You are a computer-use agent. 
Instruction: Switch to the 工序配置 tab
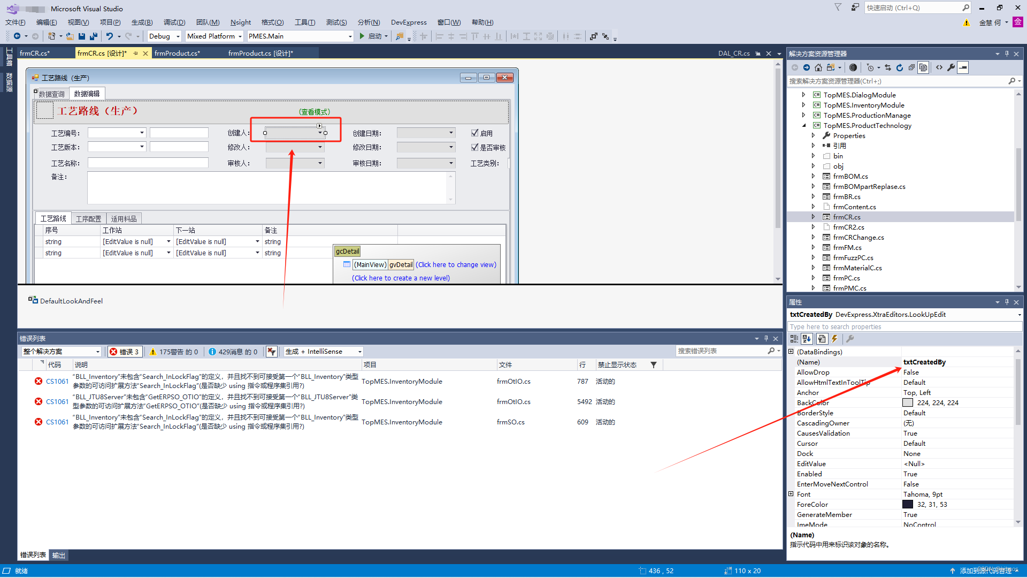(x=88, y=218)
